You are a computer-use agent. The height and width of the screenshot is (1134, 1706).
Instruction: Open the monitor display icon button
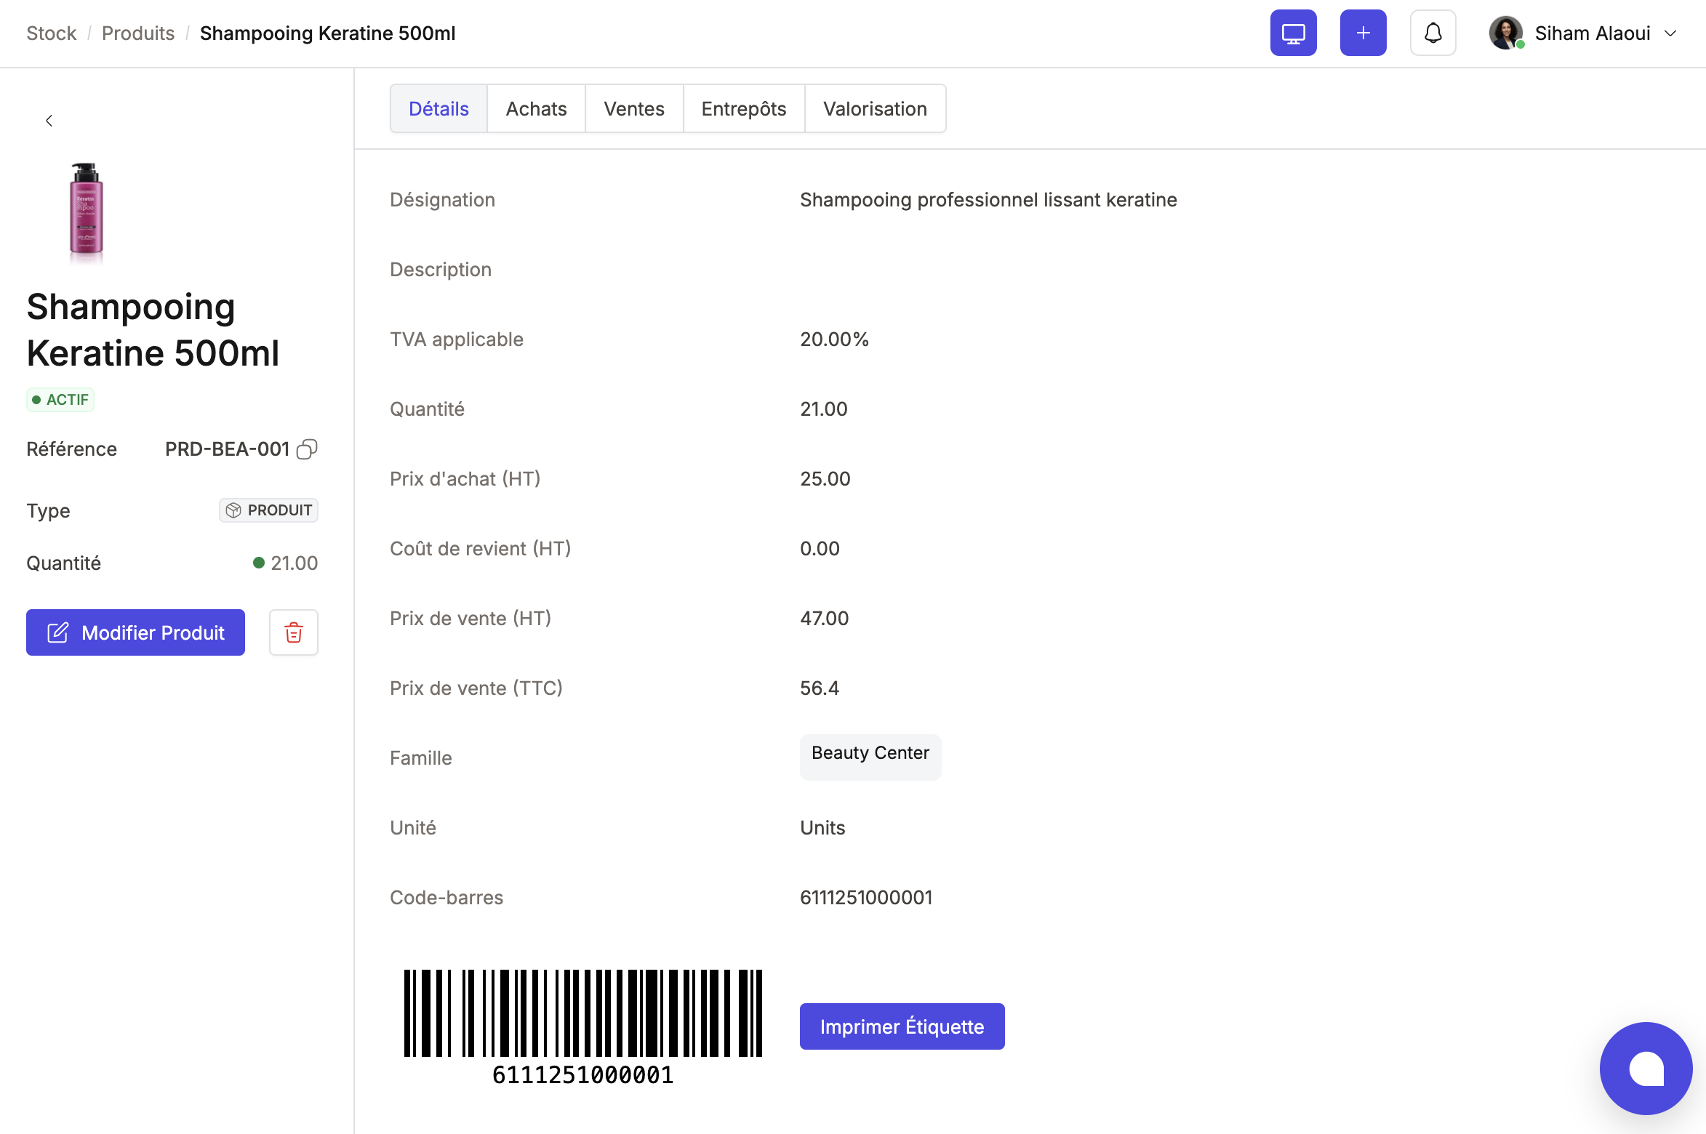1293,33
